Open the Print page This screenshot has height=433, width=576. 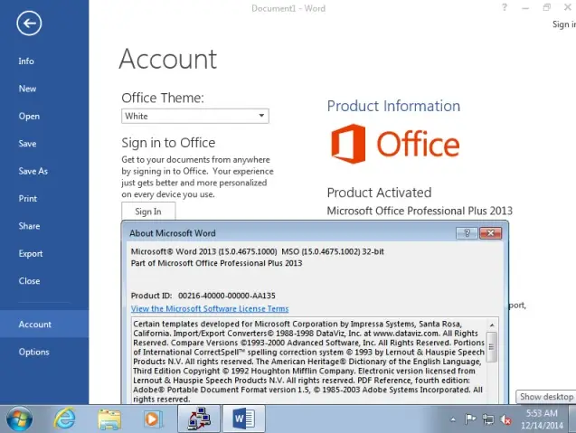pos(28,199)
